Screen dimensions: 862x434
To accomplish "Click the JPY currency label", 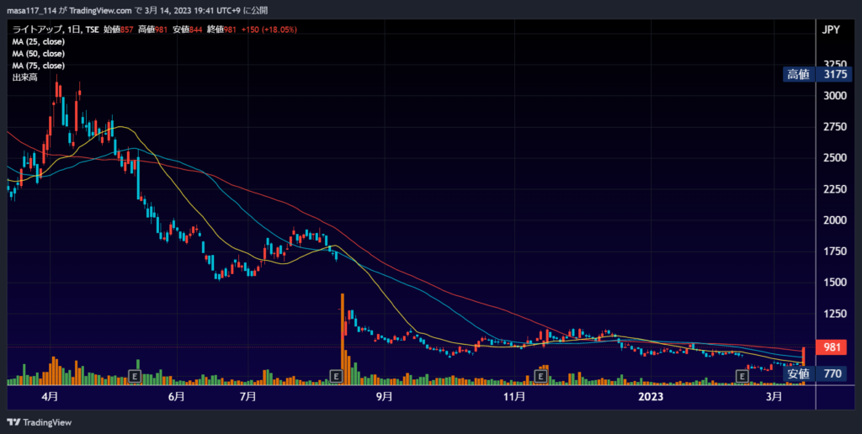I will point(831,30).
